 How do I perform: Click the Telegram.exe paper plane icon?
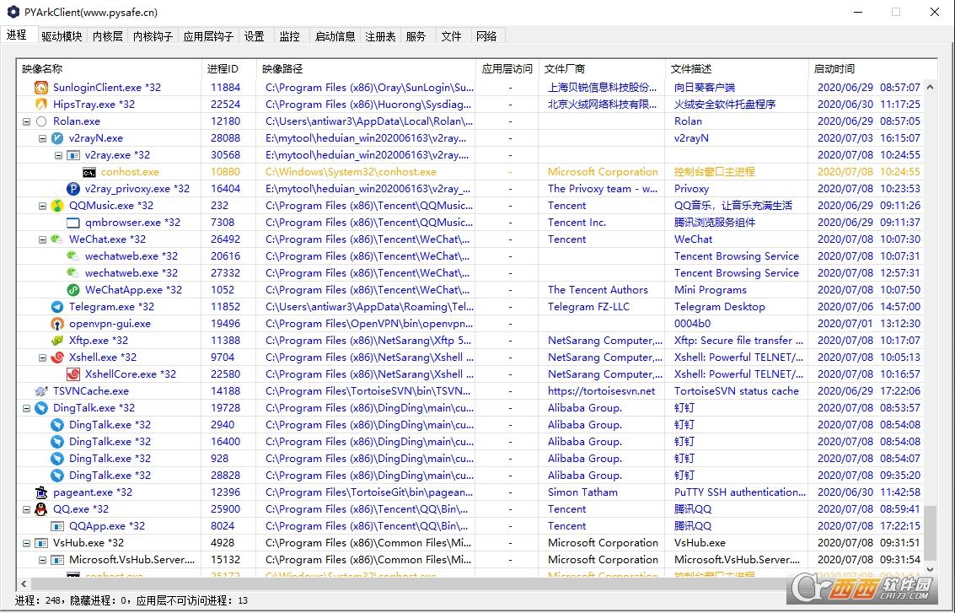[x=57, y=307]
